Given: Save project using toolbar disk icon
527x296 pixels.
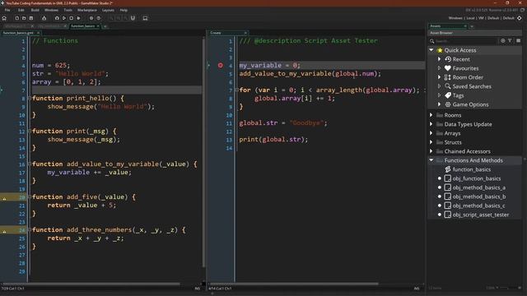Looking at the screenshot, I should [x=31, y=18].
